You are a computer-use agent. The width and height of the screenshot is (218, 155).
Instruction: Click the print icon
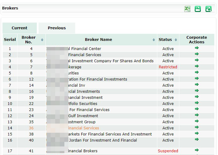(198, 9)
